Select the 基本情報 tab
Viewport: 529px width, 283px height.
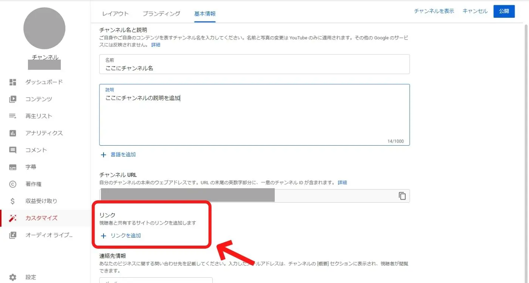coord(205,14)
